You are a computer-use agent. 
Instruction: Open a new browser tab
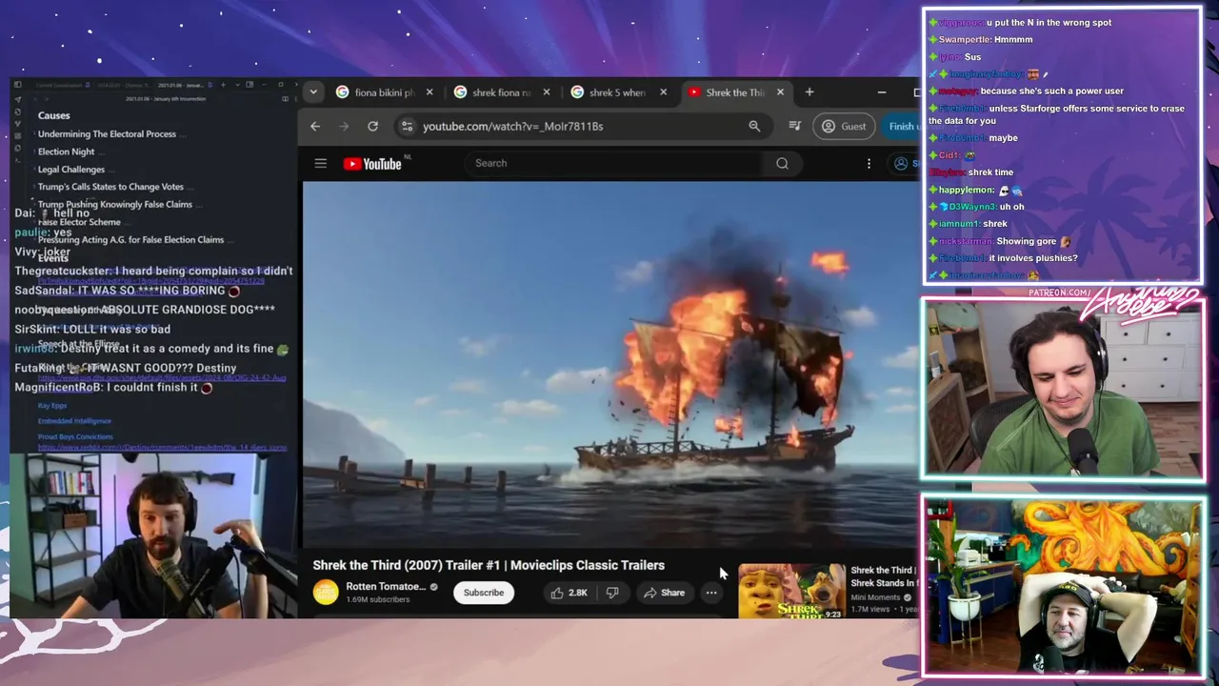pos(809,92)
